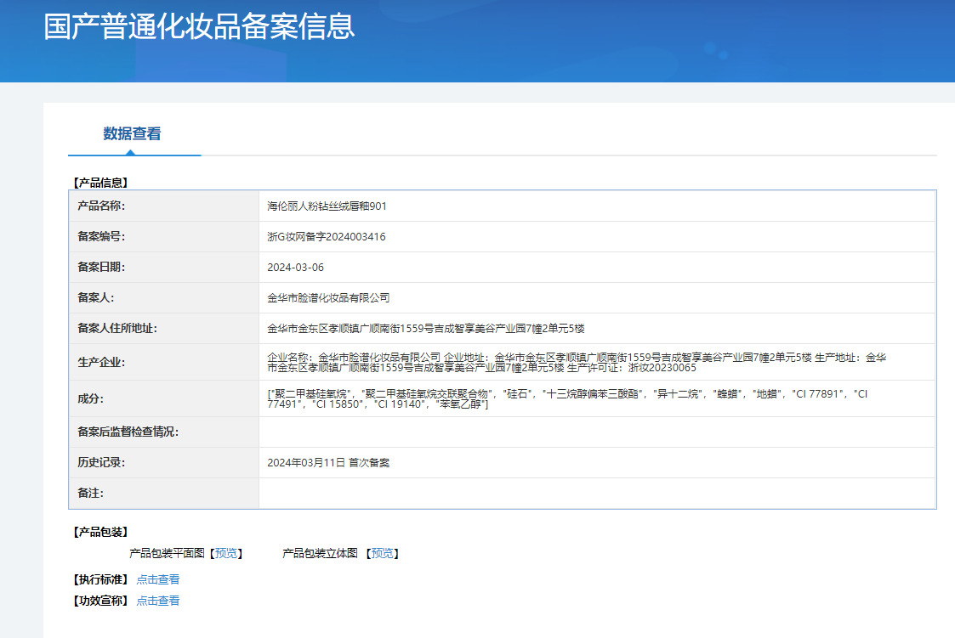Click the address value in 备案人住所地址 row
Image resolution: width=955 pixels, height=638 pixels.
tap(425, 328)
